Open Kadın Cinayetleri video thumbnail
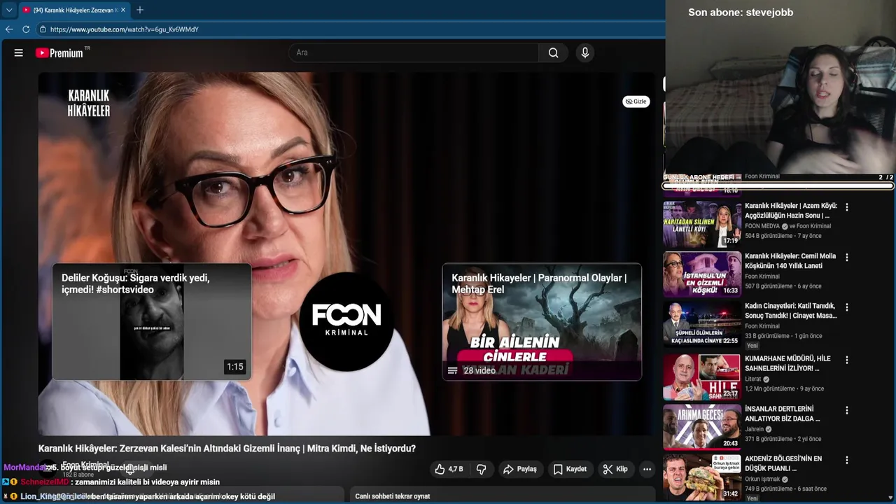Image resolution: width=896 pixels, height=504 pixels. point(702,324)
